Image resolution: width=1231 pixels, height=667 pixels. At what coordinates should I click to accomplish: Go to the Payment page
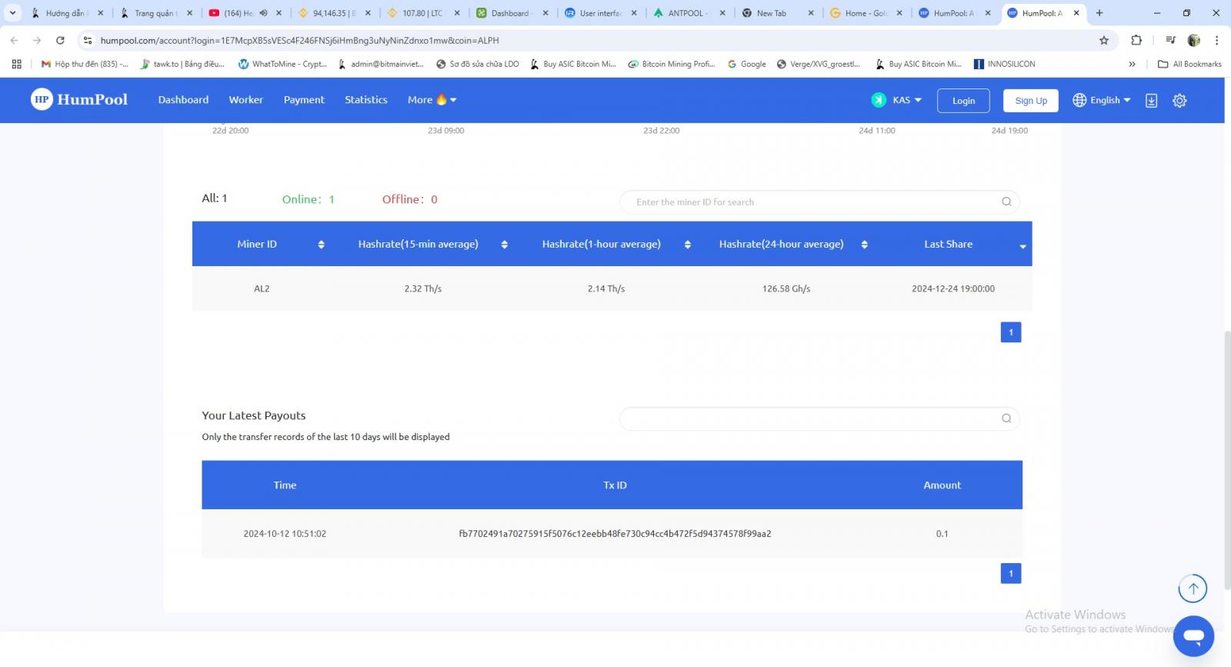(304, 100)
